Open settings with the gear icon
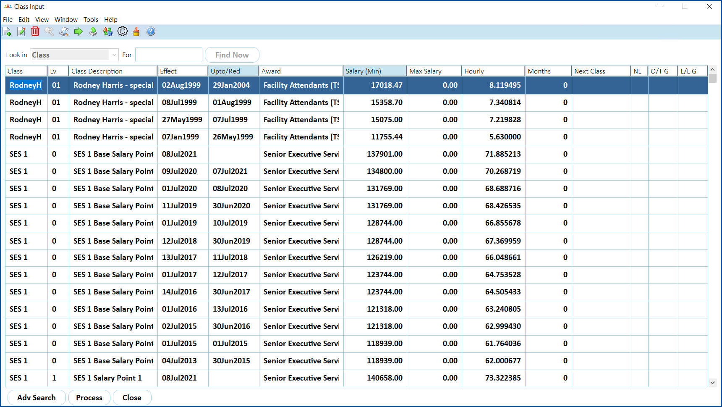Screen dimensions: 722x407 pyautogui.click(x=123, y=32)
